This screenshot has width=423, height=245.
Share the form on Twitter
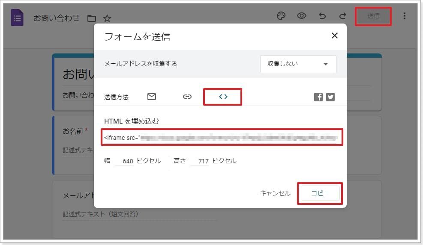pyautogui.click(x=330, y=97)
